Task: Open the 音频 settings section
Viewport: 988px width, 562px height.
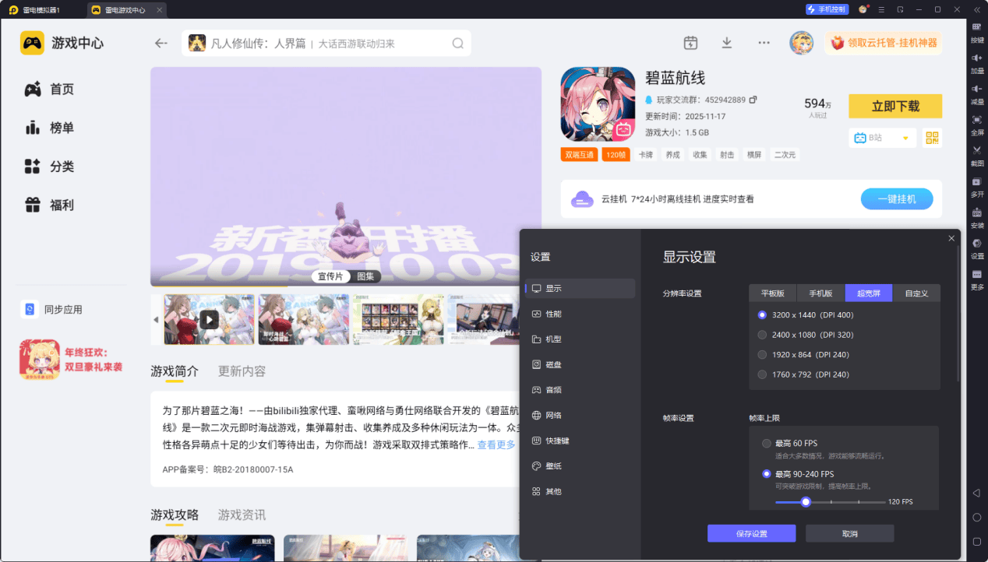Action: (580, 390)
